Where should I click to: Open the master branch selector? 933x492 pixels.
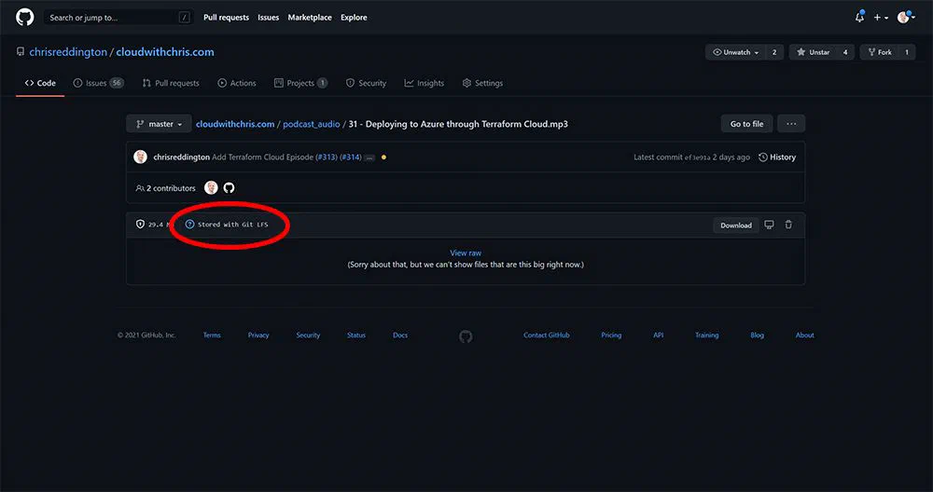point(159,124)
